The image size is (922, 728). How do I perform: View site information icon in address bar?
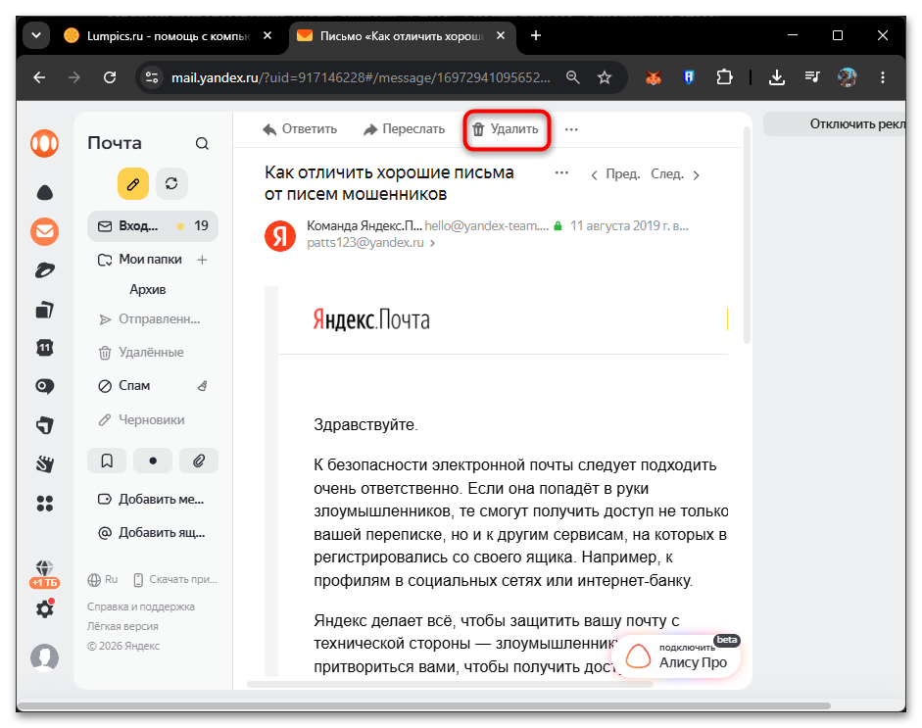(x=152, y=77)
